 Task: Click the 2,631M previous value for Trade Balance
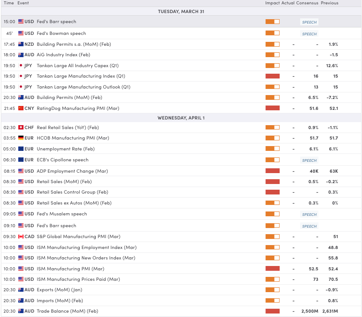[x=330, y=311]
